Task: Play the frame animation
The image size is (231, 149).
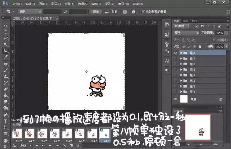Action: pos(50,146)
